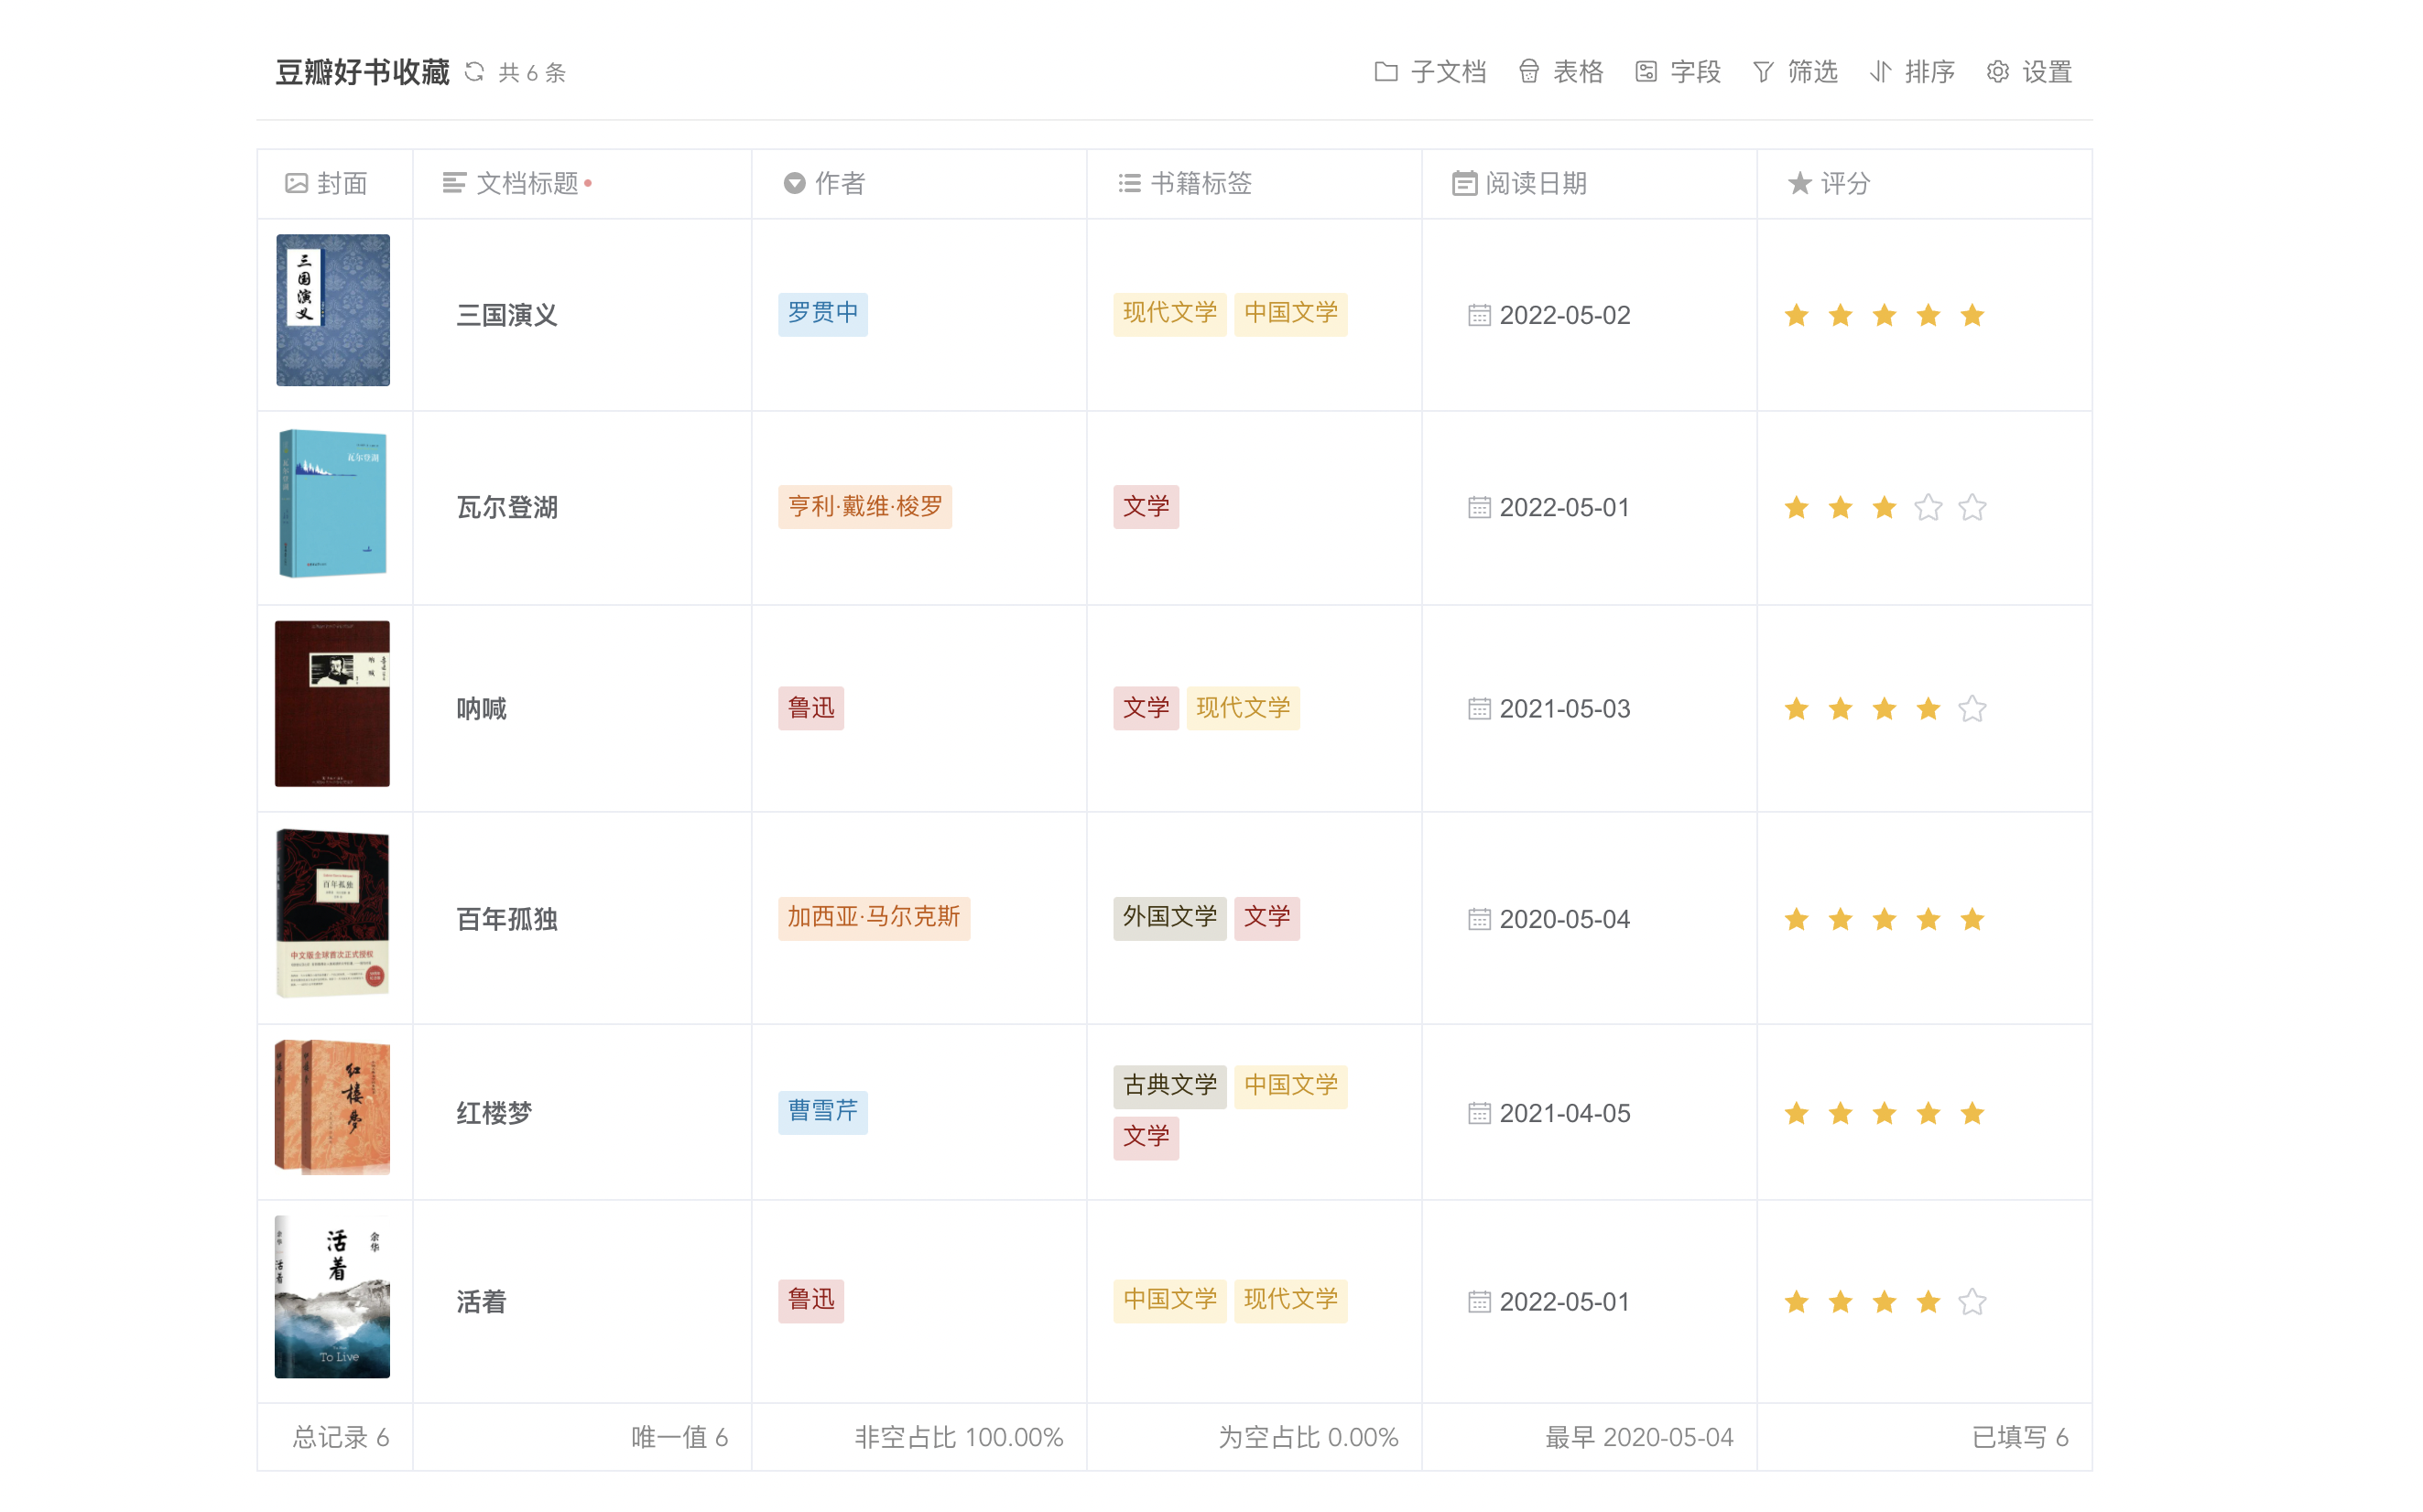
Task: Click calendar icon for 三国演义 date
Action: tap(1479, 316)
